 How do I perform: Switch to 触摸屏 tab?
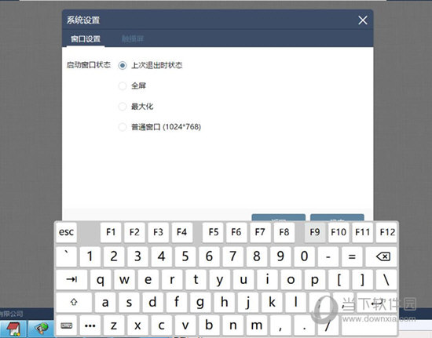pyautogui.click(x=133, y=38)
